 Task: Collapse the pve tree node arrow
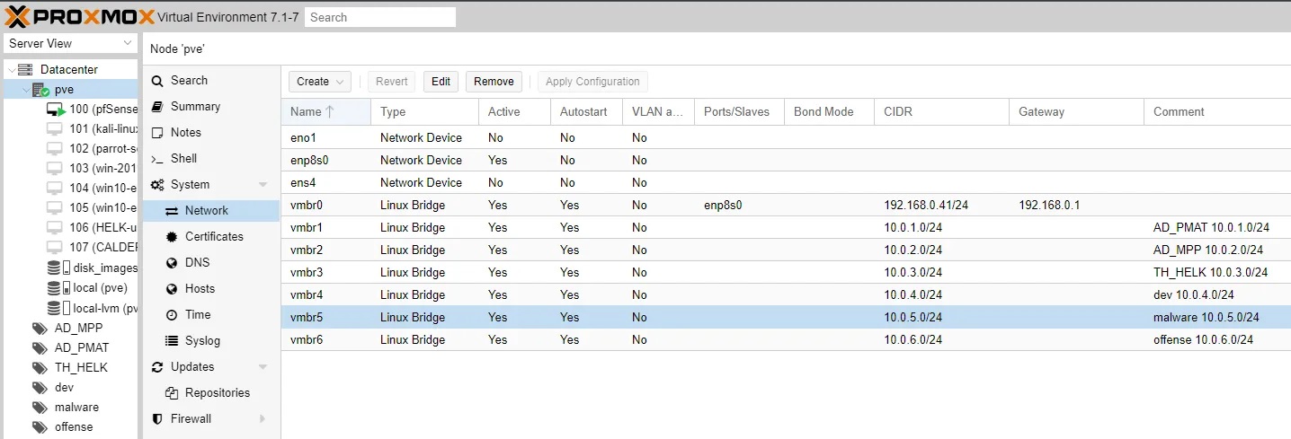25,89
